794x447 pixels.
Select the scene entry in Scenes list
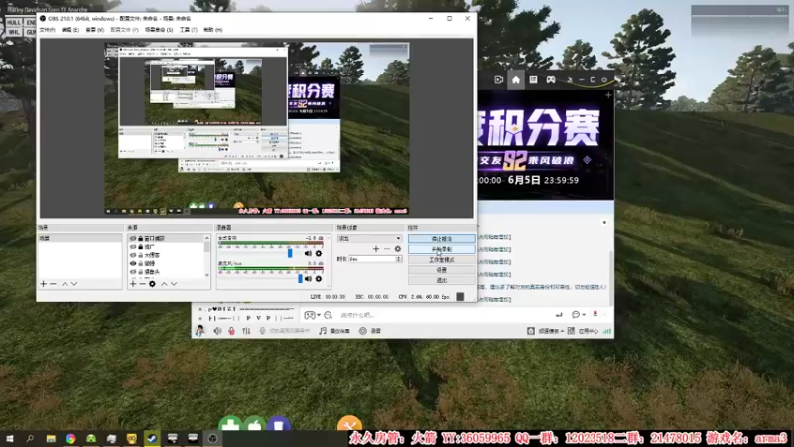click(x=80, y=238)
